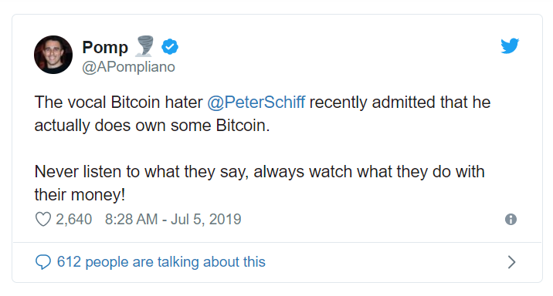This screenshot has height=296, width=553.
Task: Click 'their money!' closing text
Action: [80, 194]
